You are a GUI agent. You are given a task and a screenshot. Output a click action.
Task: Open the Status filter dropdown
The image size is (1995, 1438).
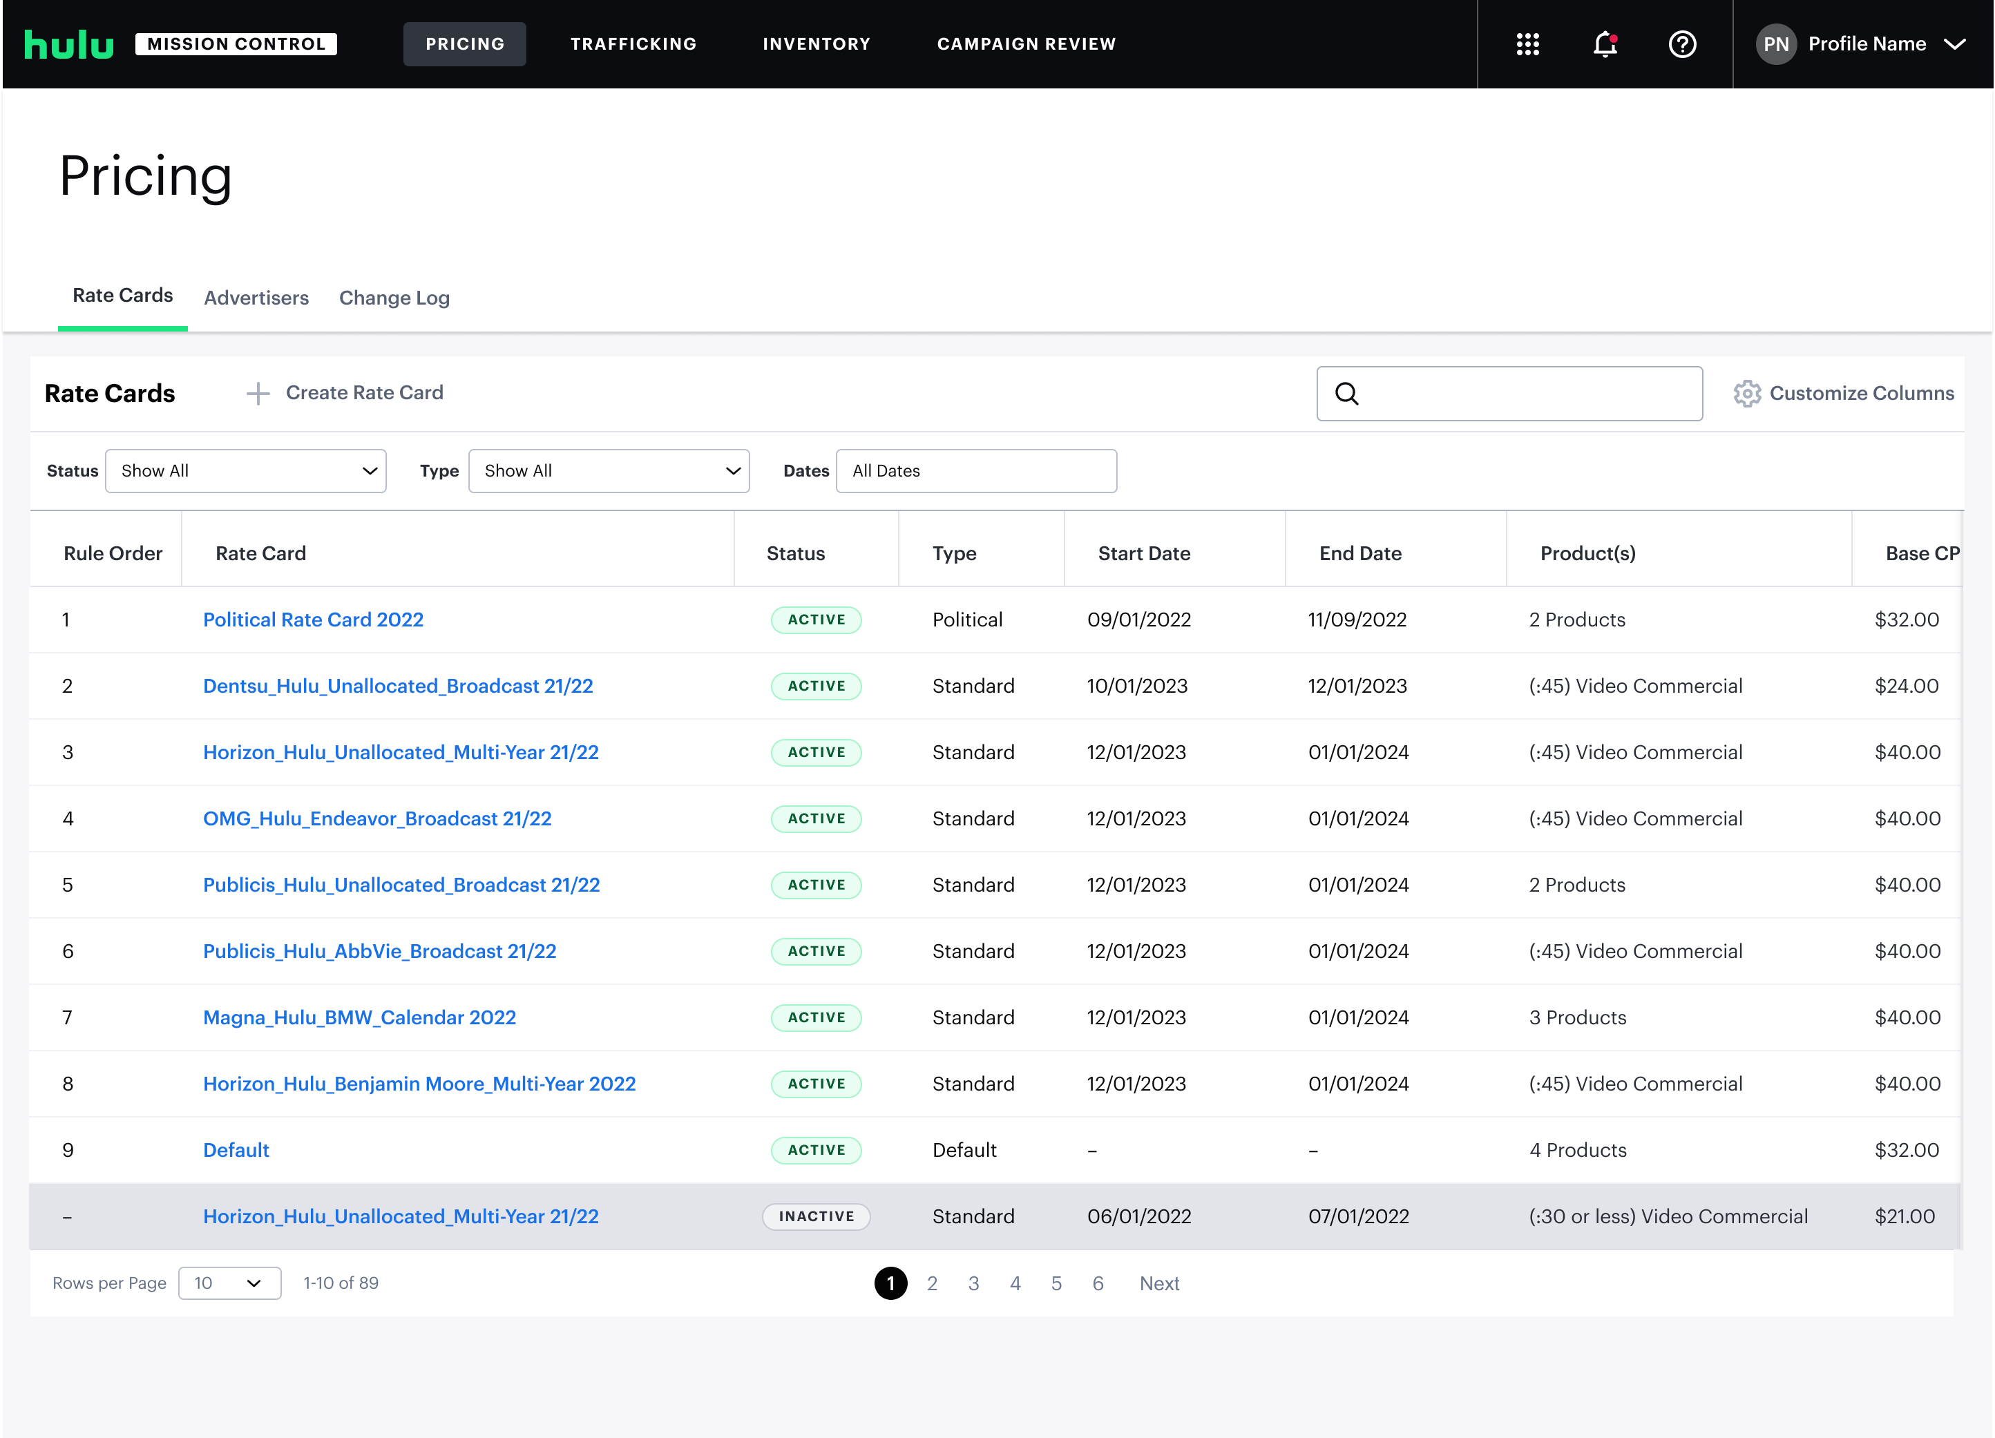click(245, 470)
